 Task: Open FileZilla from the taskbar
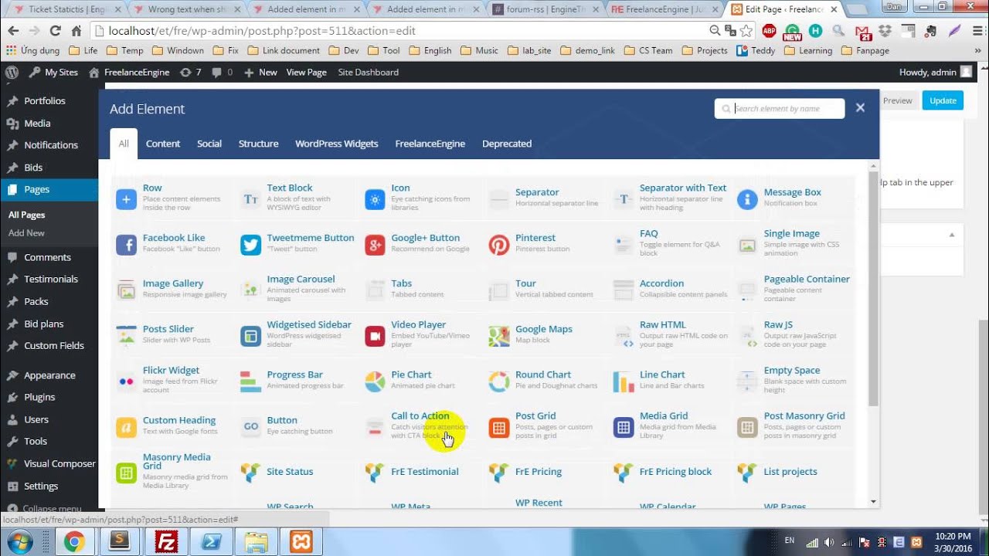[165, 541]
